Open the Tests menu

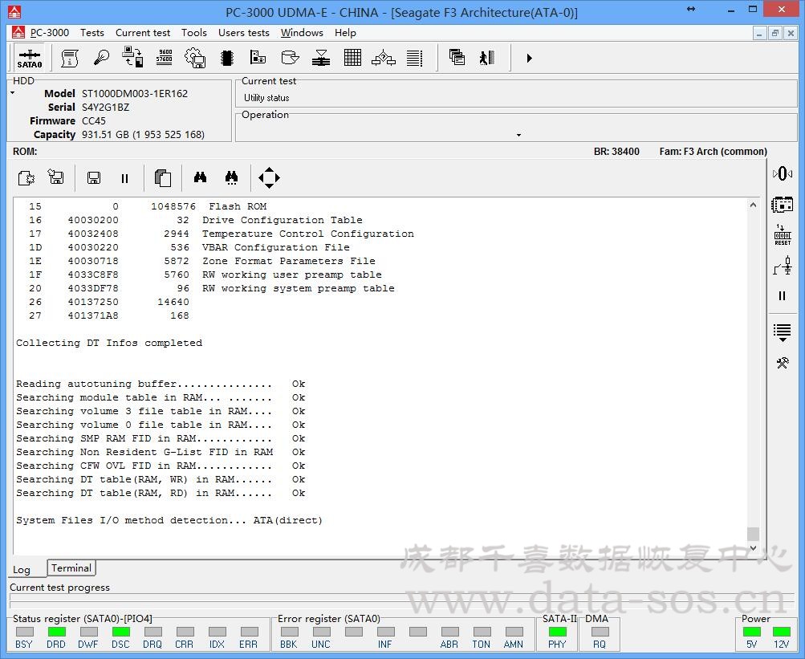coord(91,33)
